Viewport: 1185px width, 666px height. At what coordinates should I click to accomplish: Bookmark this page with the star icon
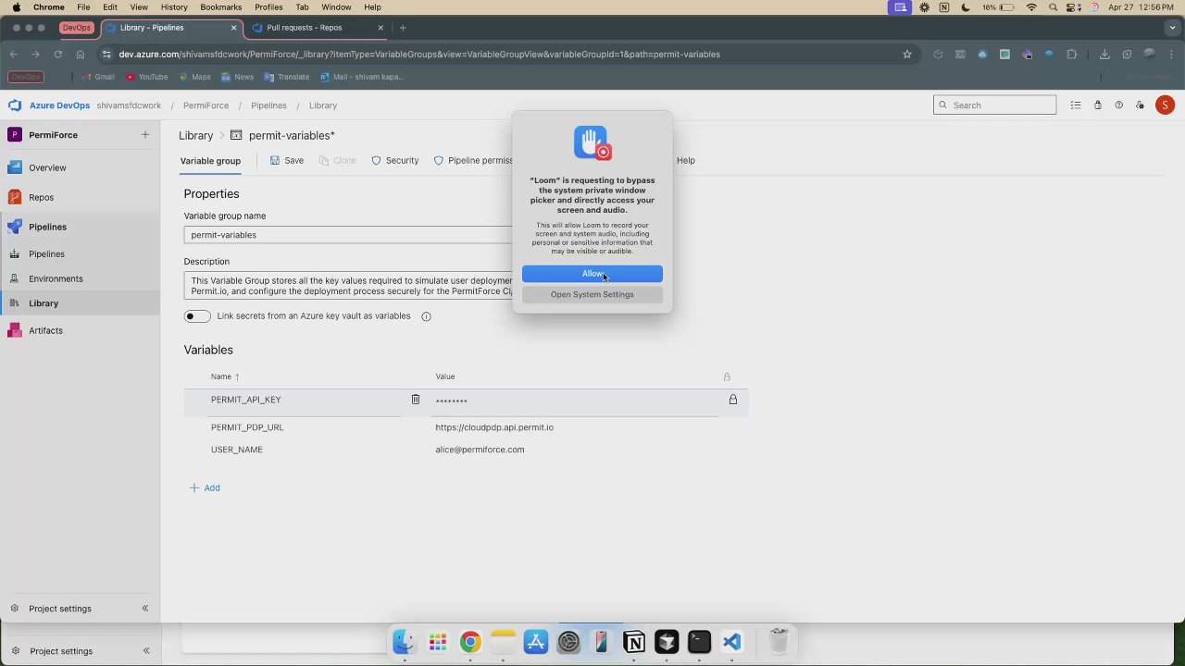point(907,55)
